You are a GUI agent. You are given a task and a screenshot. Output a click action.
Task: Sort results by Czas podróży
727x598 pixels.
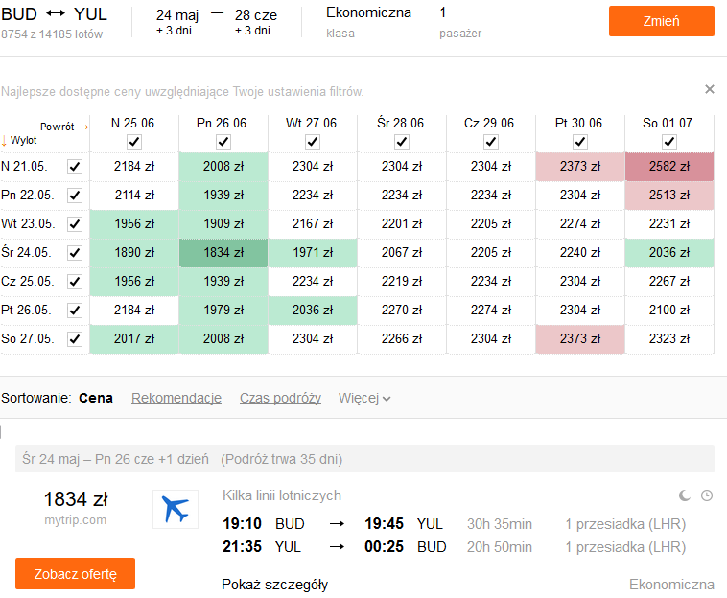click(x=280, y=399)
